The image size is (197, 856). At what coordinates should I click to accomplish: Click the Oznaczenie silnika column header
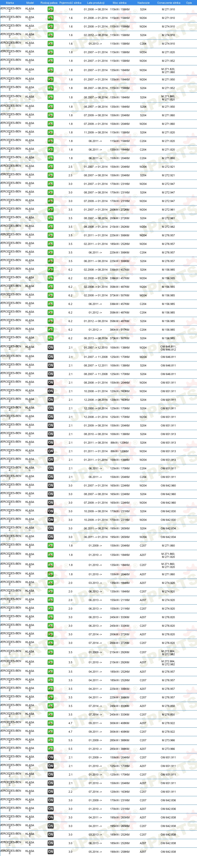tap(169, 3)
